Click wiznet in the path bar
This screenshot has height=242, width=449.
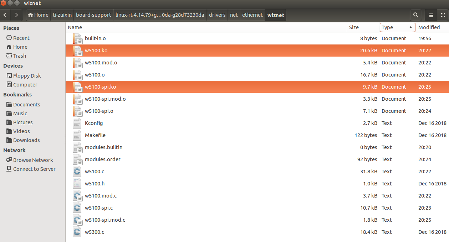click(x=275, y=15)
